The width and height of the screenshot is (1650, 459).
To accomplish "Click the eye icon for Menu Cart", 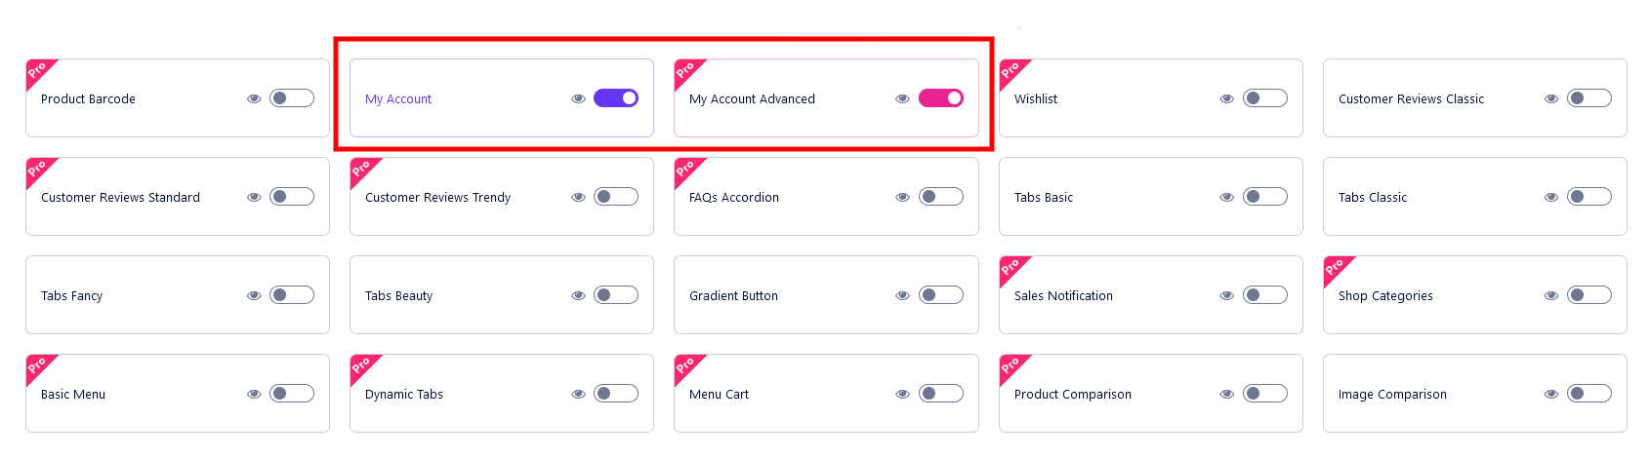I will tap(902, 394).
